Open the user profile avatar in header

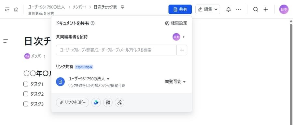tap(284, 9)
